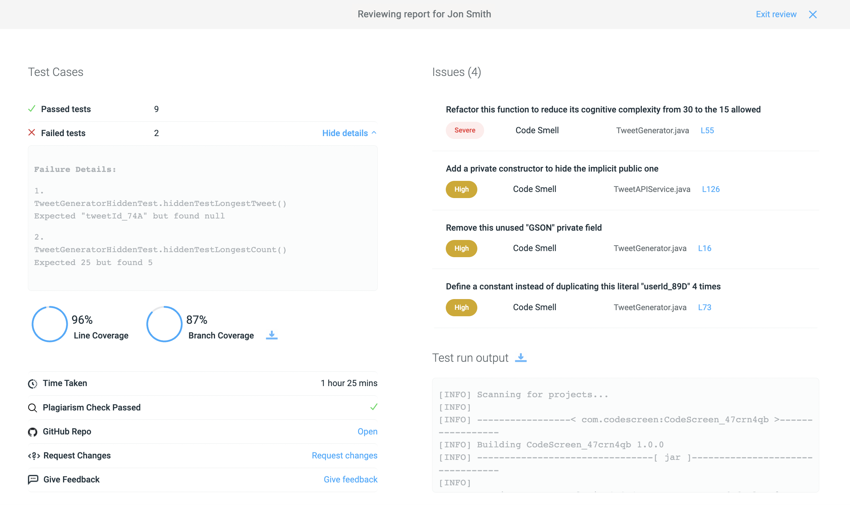
Task: Select the Severe severity badge
Action: 465,130
